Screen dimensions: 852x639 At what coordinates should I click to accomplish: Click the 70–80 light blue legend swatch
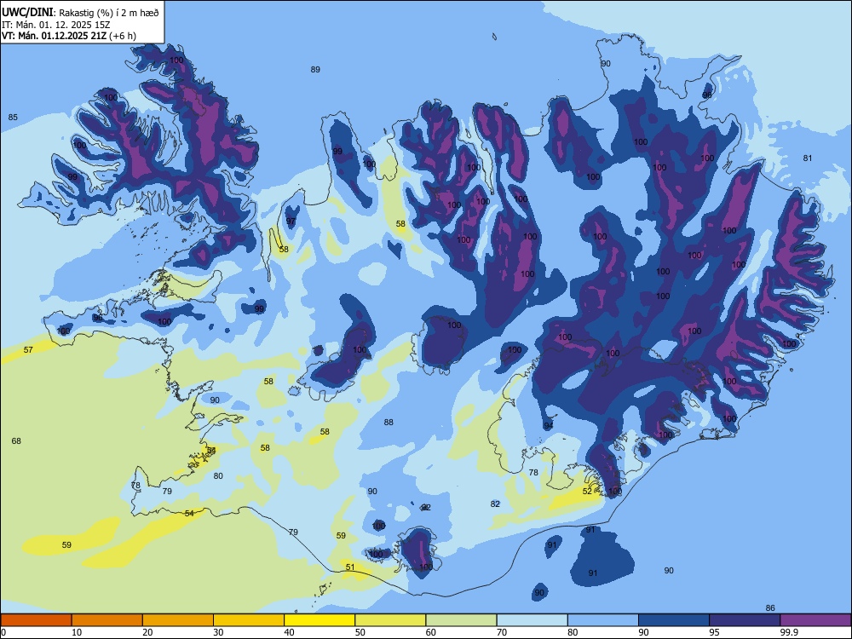[532, 620]
